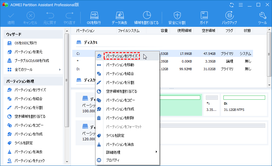
Task: Select パーティションを移動 in context menu
Action: tap(127, 65)
